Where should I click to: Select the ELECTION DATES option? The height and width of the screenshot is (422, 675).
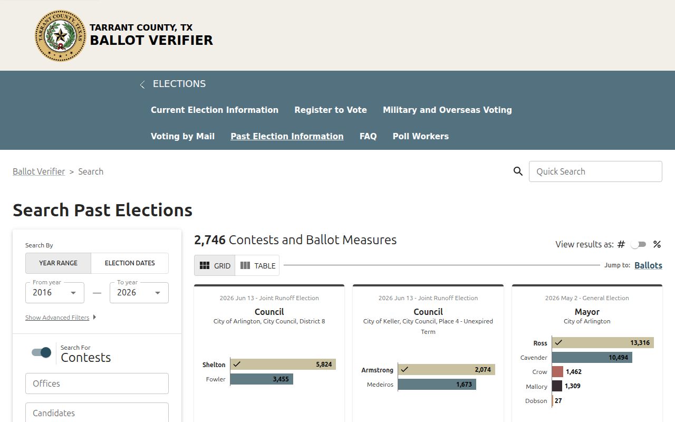[x=130, y=263]
